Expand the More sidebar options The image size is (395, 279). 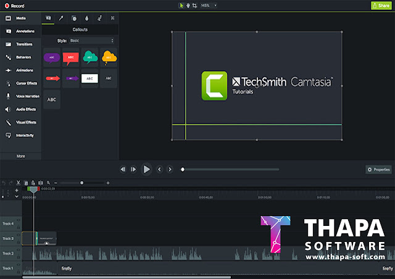coord(20,156)
